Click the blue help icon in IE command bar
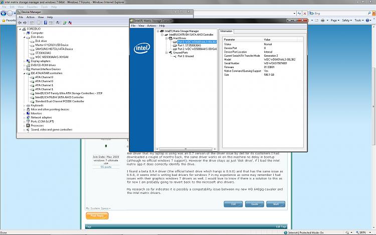376x235 pixels. [x=367, y=21]
